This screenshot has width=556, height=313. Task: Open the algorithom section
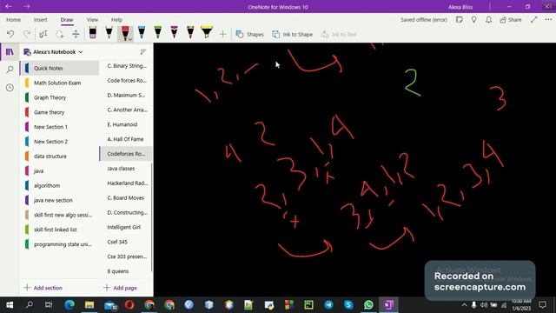tap(59, 185)
